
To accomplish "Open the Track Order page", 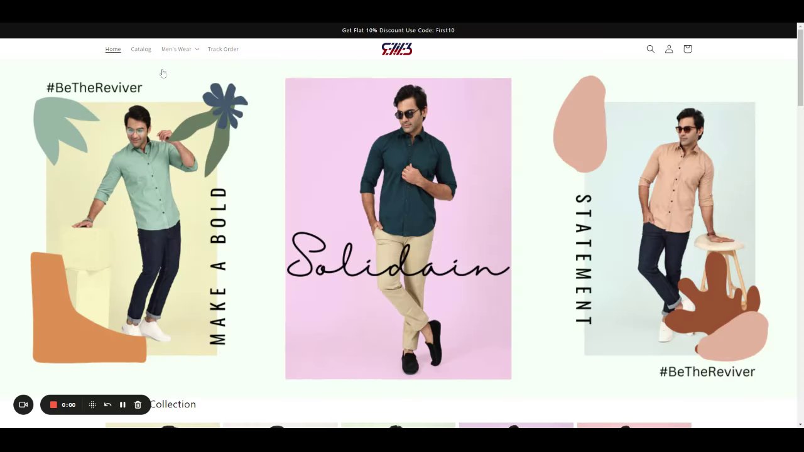I will (223, 49).
